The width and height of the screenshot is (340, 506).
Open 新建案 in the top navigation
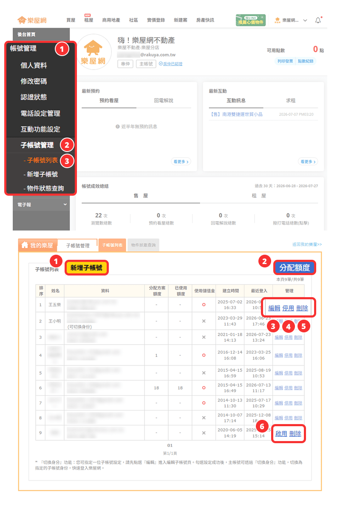click(x=180, y=20)
